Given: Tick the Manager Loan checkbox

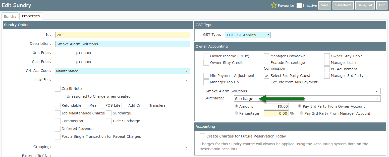Looking at the screenshot, I should click(x=327, y=63).
